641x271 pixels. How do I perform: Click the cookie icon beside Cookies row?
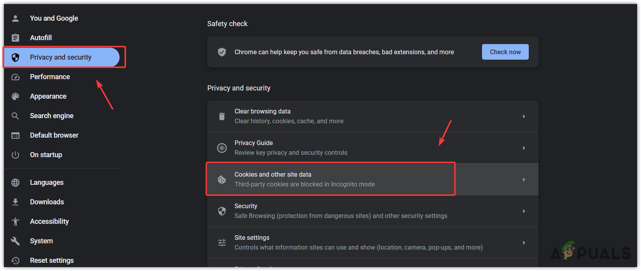(x=222, y=179)
